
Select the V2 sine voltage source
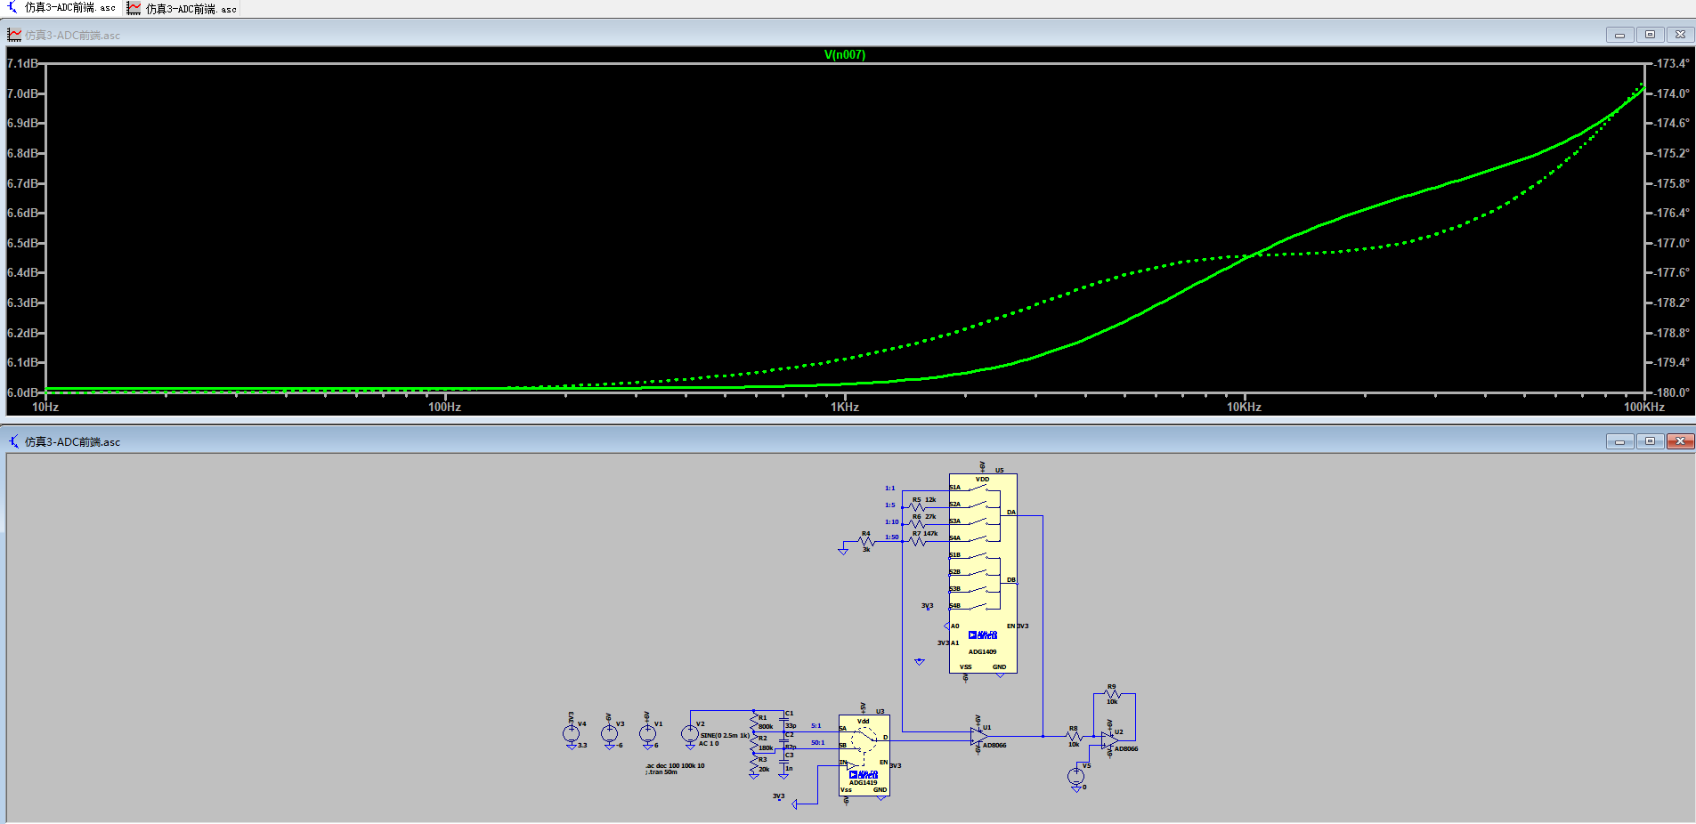pyautogui.click(x=690, y=734)
